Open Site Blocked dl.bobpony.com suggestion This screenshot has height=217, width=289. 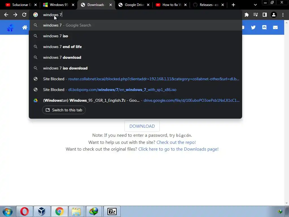click(135, 90)
